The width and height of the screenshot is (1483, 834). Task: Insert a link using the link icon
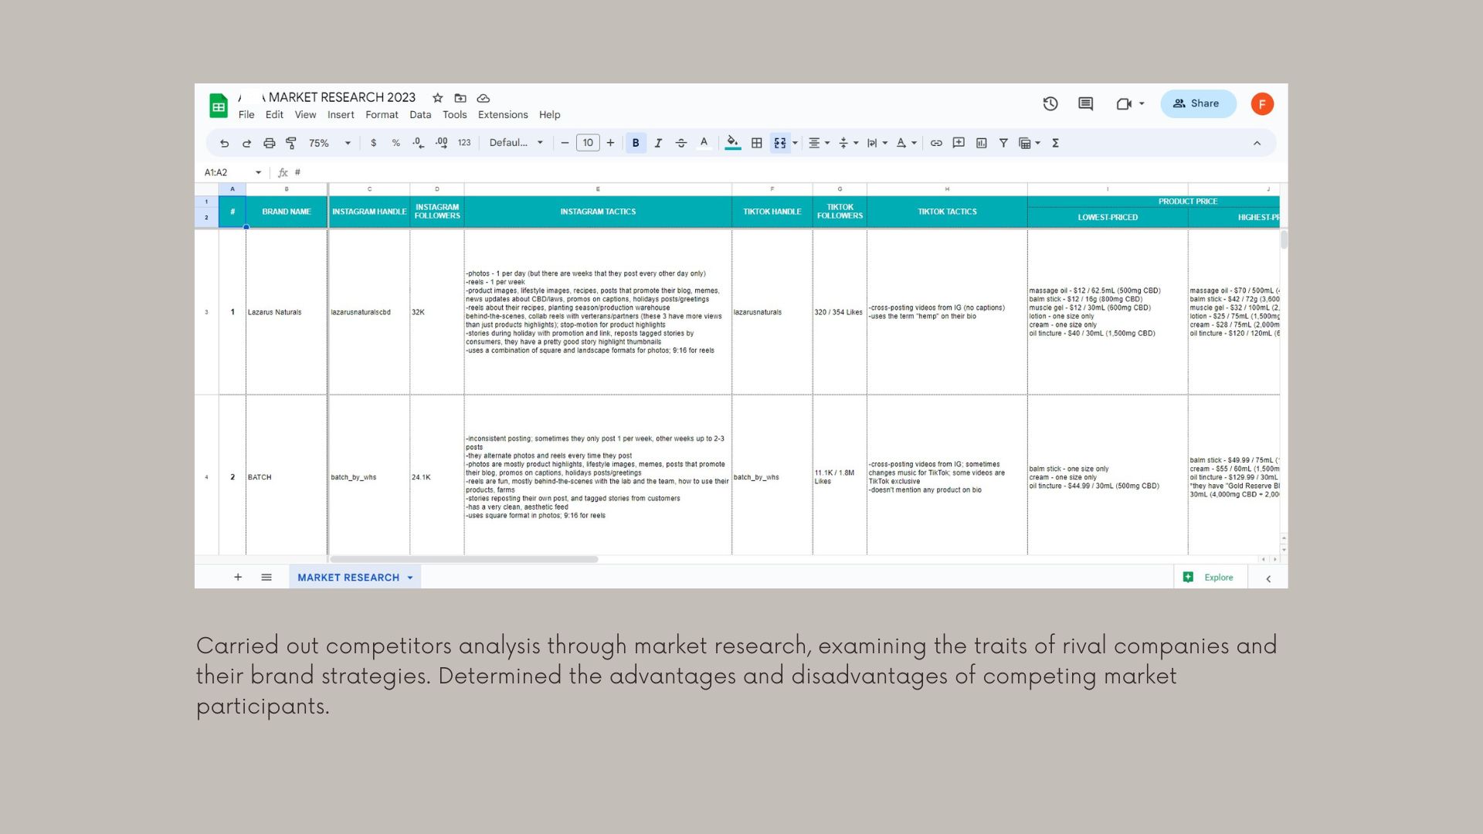936,143
